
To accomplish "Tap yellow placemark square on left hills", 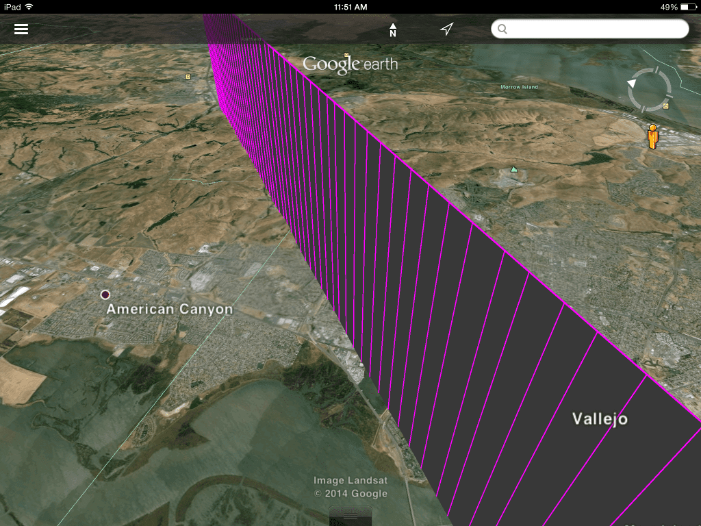I will [x=188, y=77].
